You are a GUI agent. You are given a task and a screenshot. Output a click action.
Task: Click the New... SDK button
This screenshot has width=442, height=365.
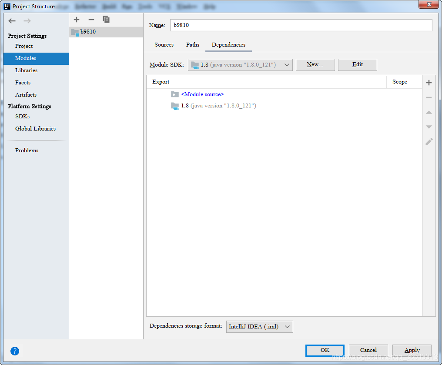[315, 64]
